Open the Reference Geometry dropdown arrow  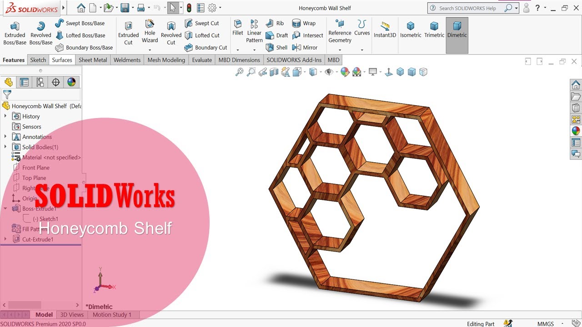click(x=340, y=50)
